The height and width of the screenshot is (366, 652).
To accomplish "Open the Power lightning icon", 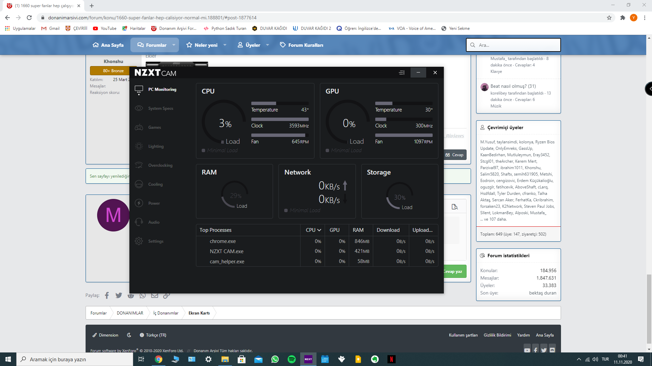I will [139, 203].
